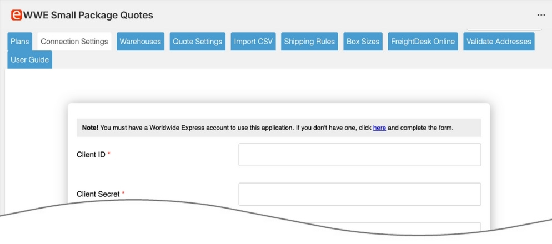The width and height of the screenshot is (552, 244).
Task: Click the 'Client ID' label
Action: [91, 154]
